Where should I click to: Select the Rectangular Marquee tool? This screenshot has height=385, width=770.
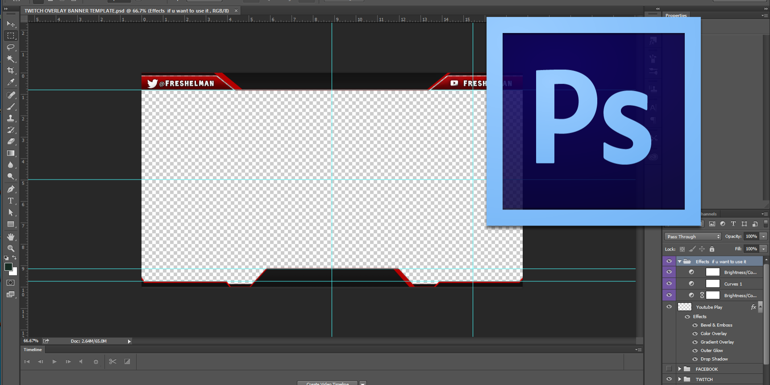click(x=11, y=35)
